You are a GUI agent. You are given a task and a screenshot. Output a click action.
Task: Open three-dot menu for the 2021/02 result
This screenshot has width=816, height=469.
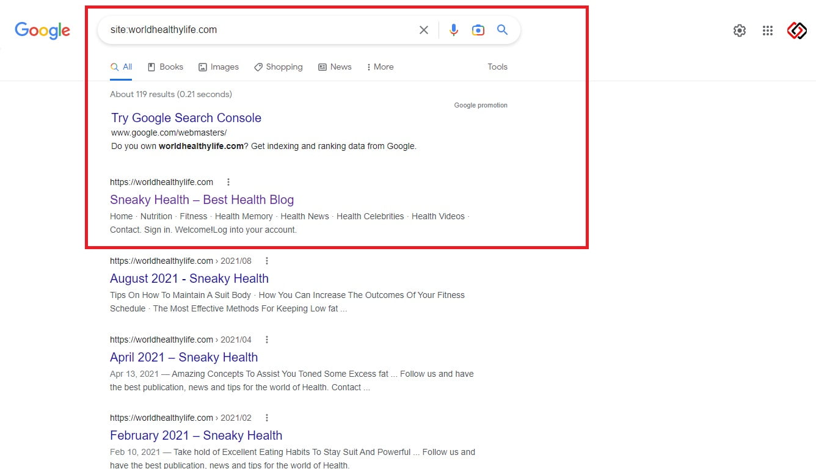coord(267,418)
